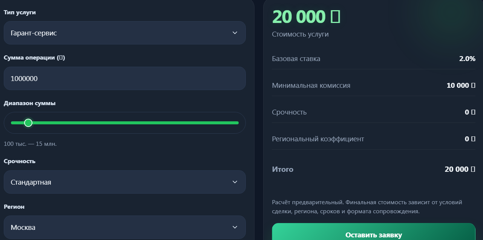Click the "Региональный коэффициент" row
Screen dimensions: 483x240
[373, 139]
